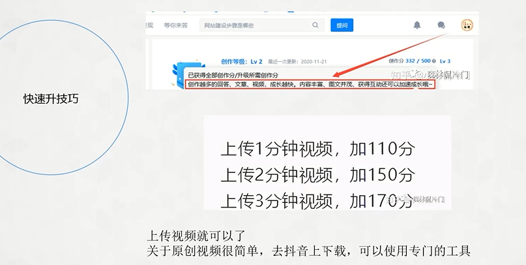Click the 最近一次更新: 2020-11-21 text
Viewport: 526px width, 265px height.
coord(297,62)
